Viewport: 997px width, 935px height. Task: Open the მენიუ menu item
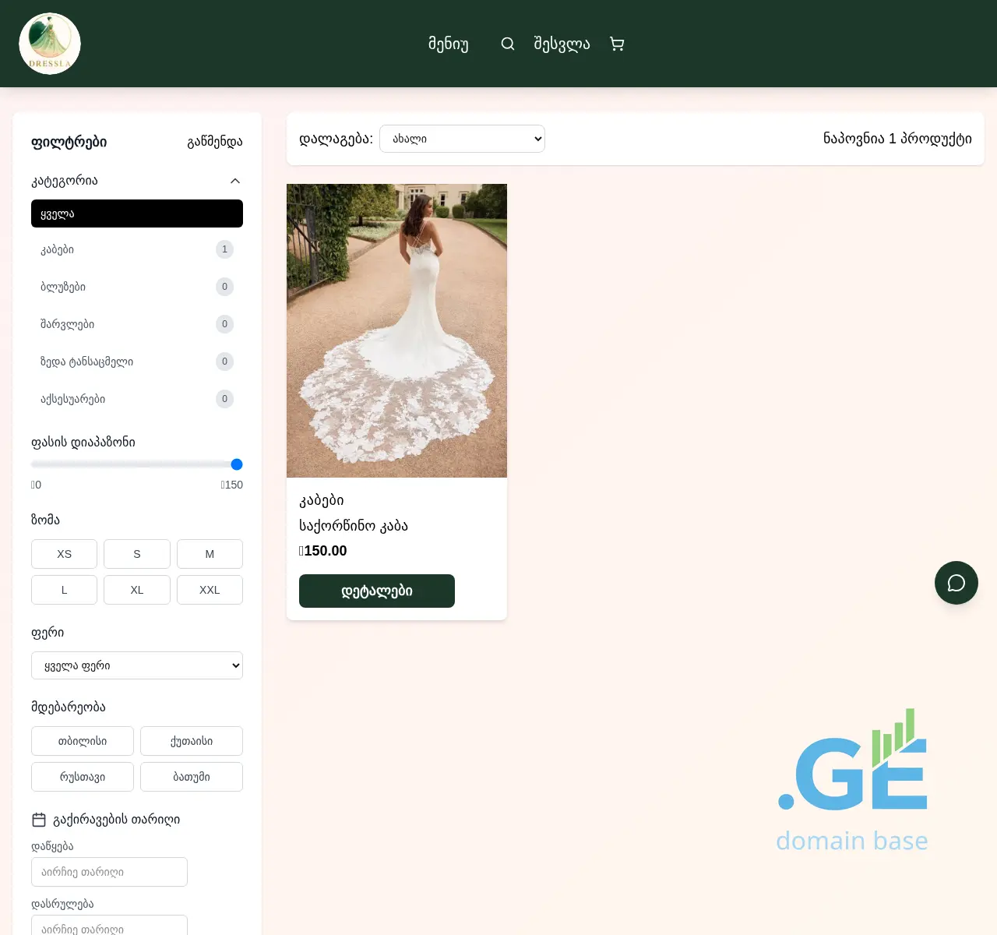[449, 44]
